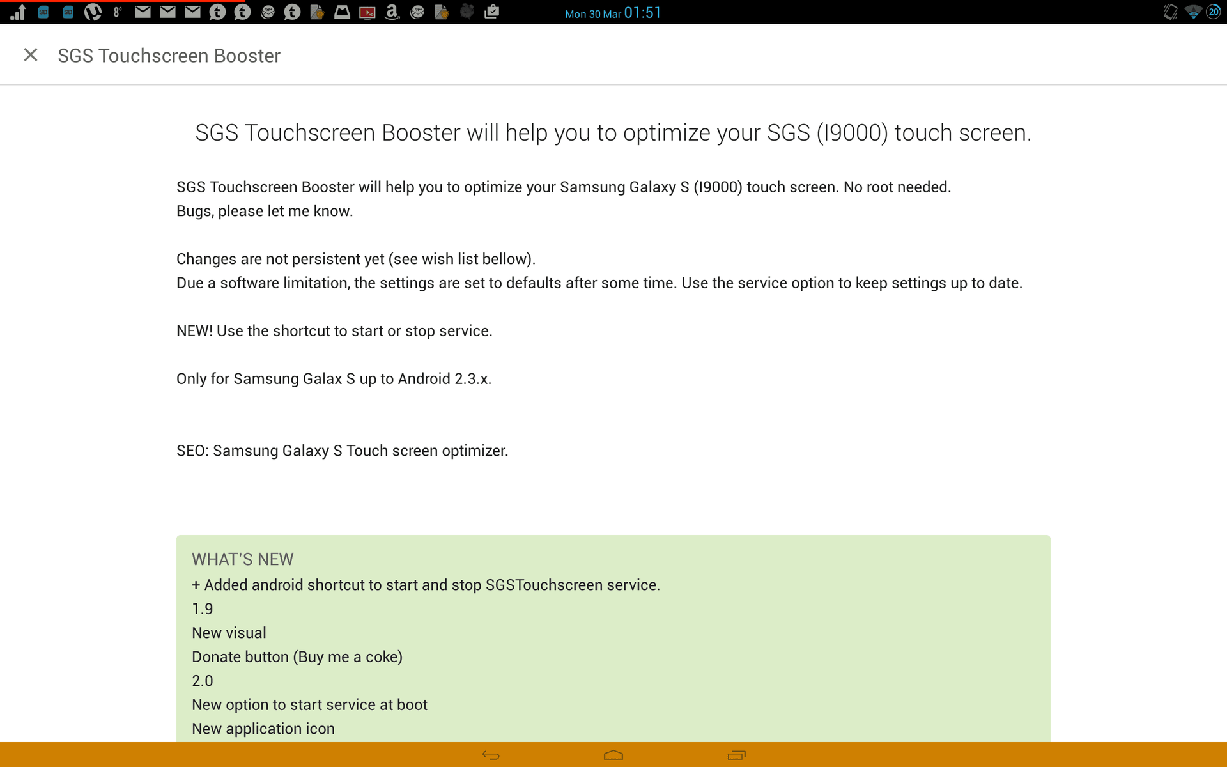The height and width of the screenshot is (767, 1227).
Task: Tap the SGS Touchscreen Booster title text
Action: click(169, 56)
